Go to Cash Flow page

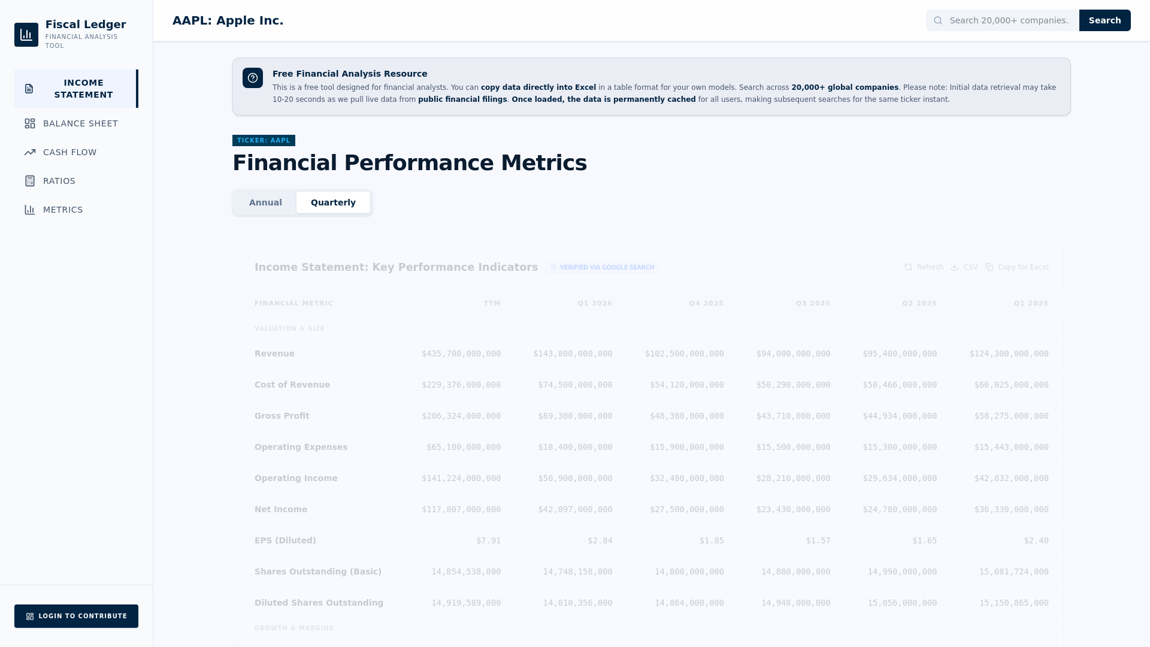point(76,152)
